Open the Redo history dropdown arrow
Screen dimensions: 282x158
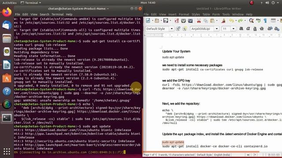(245, 21)
